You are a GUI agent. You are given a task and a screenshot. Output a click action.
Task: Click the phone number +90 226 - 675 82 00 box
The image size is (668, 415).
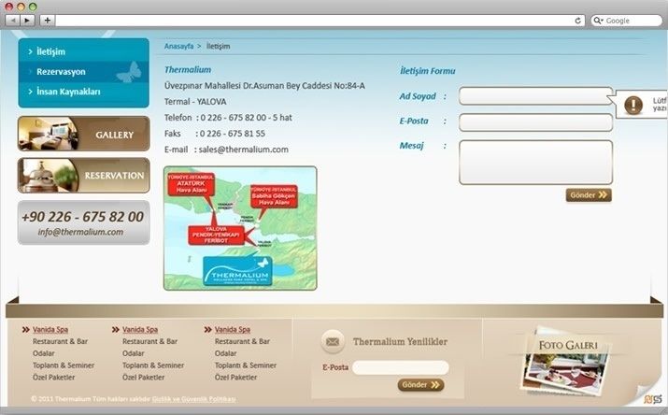coord(83,217)
